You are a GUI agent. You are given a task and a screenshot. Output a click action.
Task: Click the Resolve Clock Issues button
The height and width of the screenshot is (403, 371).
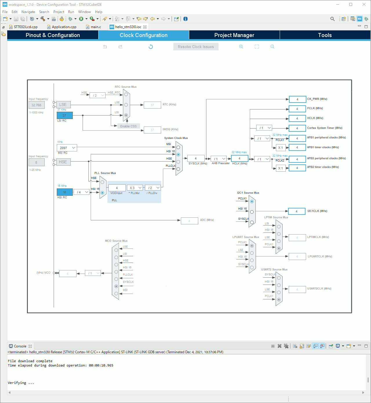tap(196, 47)
